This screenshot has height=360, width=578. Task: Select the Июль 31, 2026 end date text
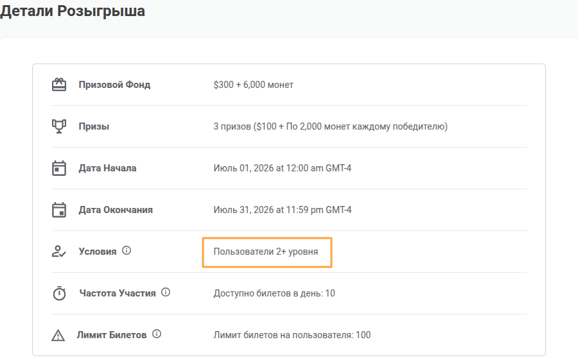[x=283, y=210]
